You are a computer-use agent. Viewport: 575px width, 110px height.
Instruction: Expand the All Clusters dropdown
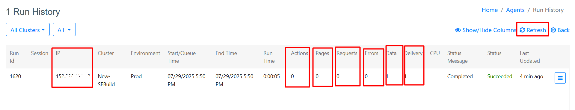pyautogui.click(x=28, y=30)
